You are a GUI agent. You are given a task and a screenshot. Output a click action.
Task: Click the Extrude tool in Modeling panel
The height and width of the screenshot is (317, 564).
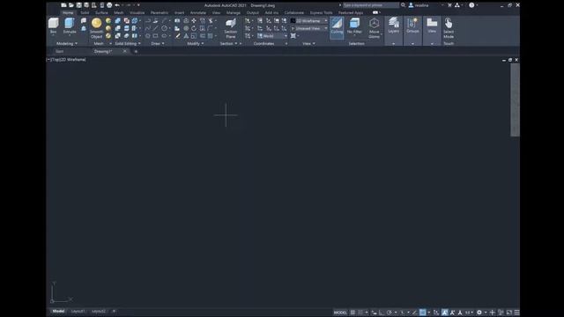(x=70, y=26)
